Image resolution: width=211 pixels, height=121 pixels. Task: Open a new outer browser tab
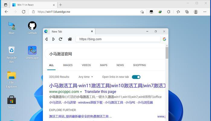[x=60, y=5]
